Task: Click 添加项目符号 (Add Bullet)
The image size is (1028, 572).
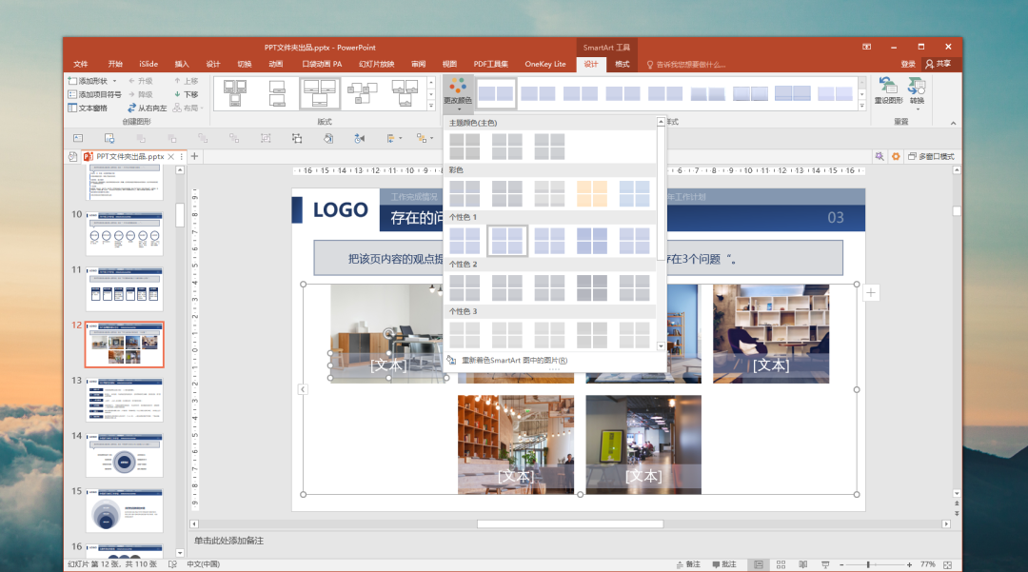Action: pyautogui.click(x=94, y=94)
